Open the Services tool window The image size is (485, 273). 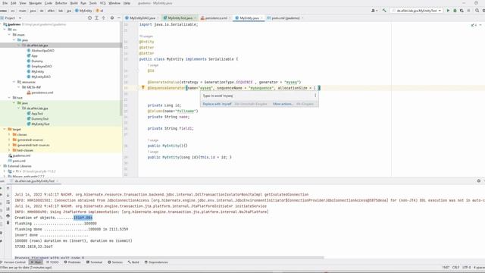115,262
